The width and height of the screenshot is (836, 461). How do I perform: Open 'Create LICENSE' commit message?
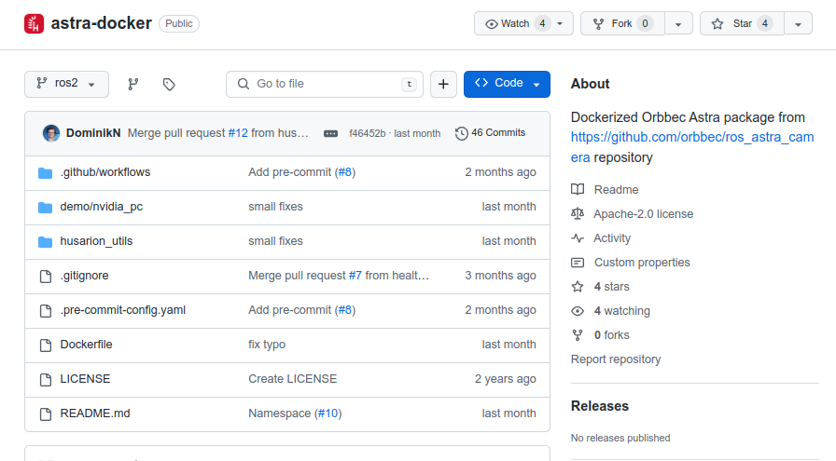pyautogui.click(x=293, y=379)
